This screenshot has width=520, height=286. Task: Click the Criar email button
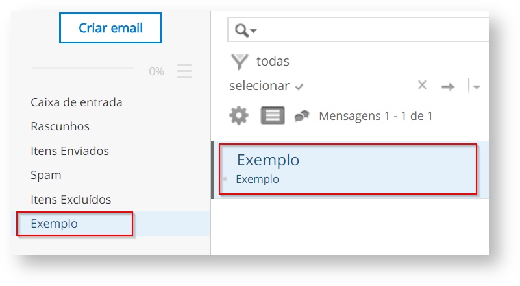[x=110, y=29]
